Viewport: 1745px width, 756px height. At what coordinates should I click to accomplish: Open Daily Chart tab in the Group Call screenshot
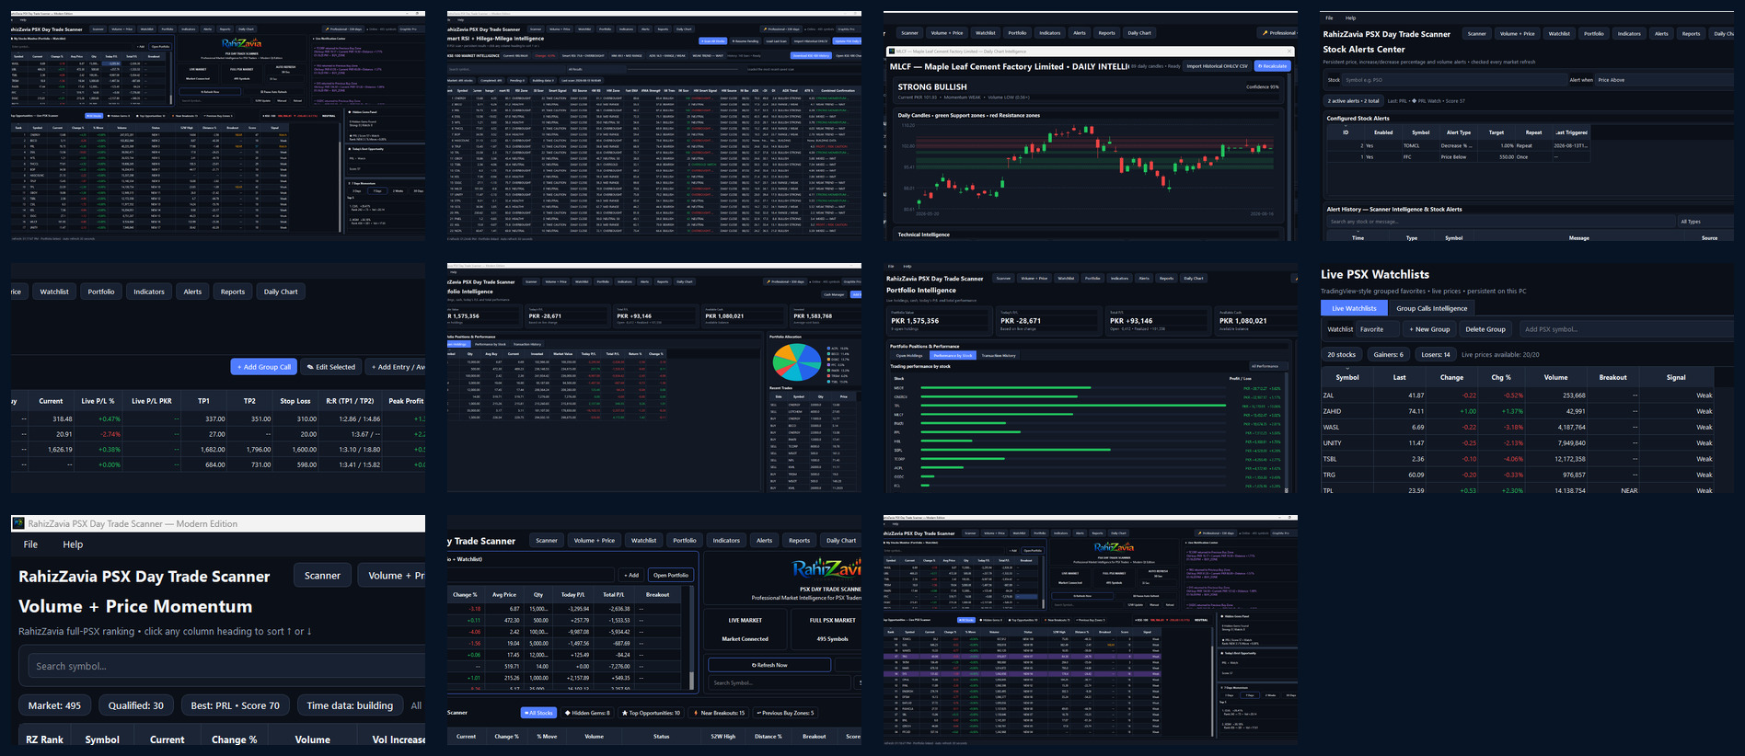click(x=281, y=292)
